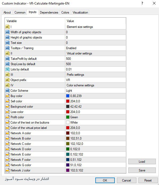159x185 pixels.
Task: Select the 'Element size settings' value cell
Action: [x=95, y=27]
